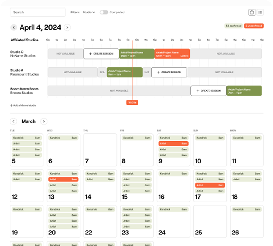
Task: Switch to list view icon
Action: point(260,12)
